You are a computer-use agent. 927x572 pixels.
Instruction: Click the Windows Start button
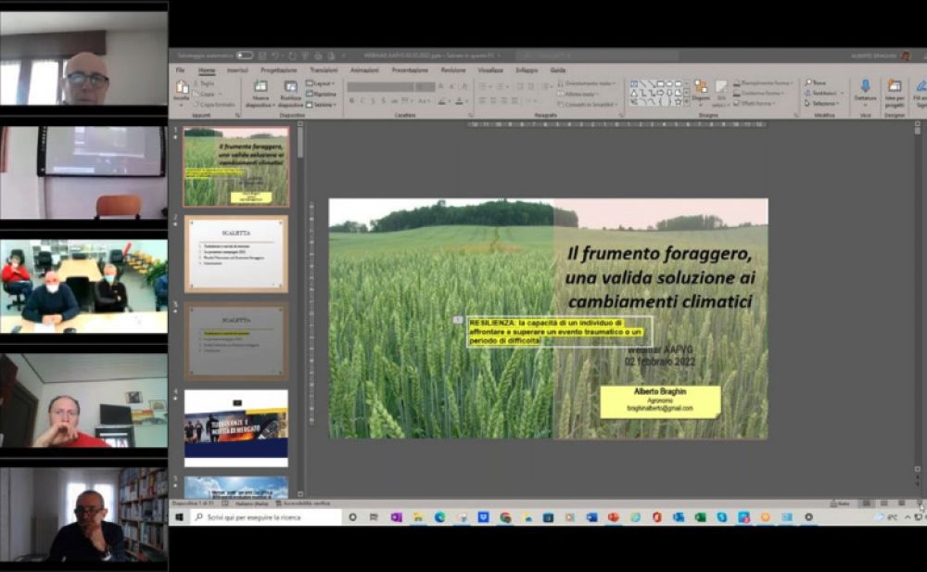[x=179, y=517]
